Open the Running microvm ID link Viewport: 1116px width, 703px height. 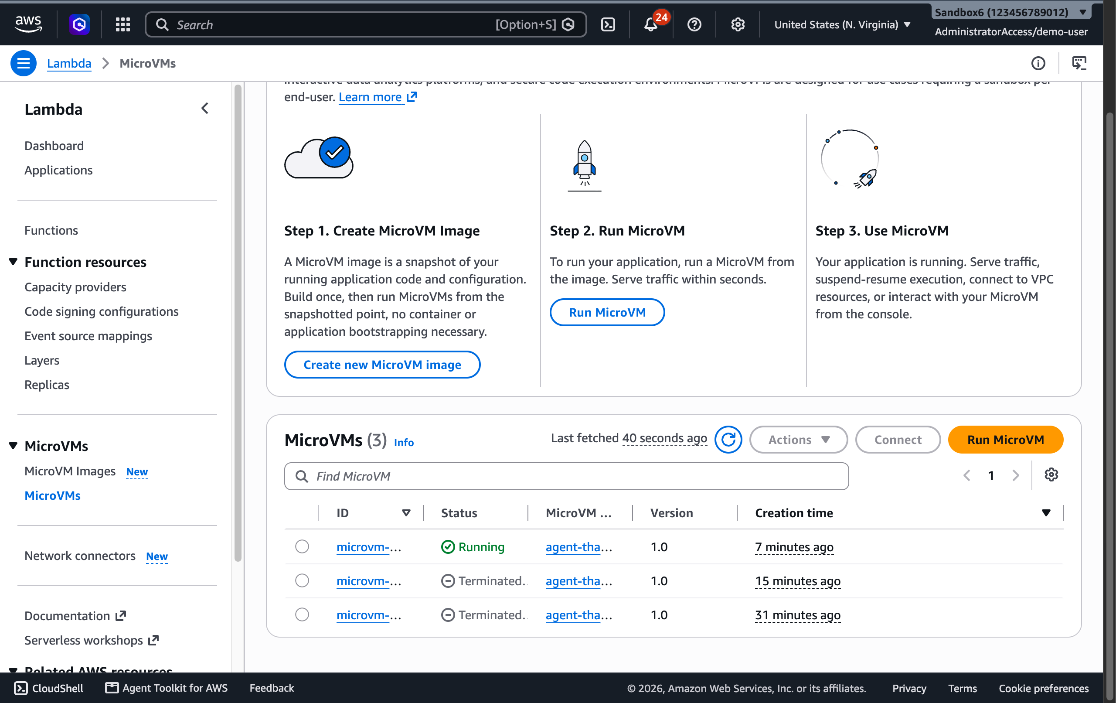tap(369, 547)
